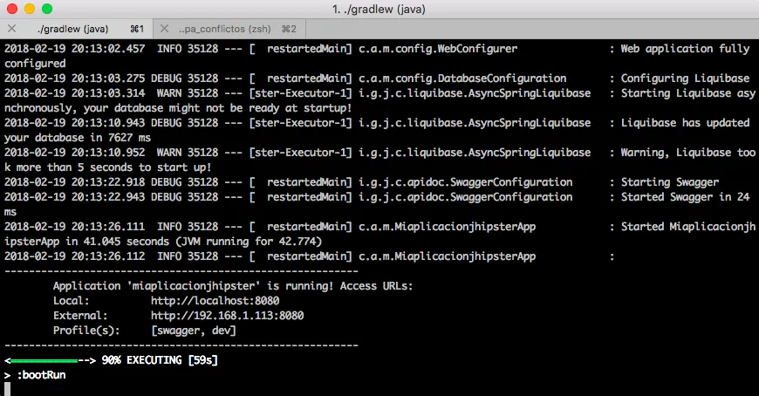Click the '[swagger, dev]' profiles text
The height and width of the screenshot is (396, 759).
(x=194, y=331)
